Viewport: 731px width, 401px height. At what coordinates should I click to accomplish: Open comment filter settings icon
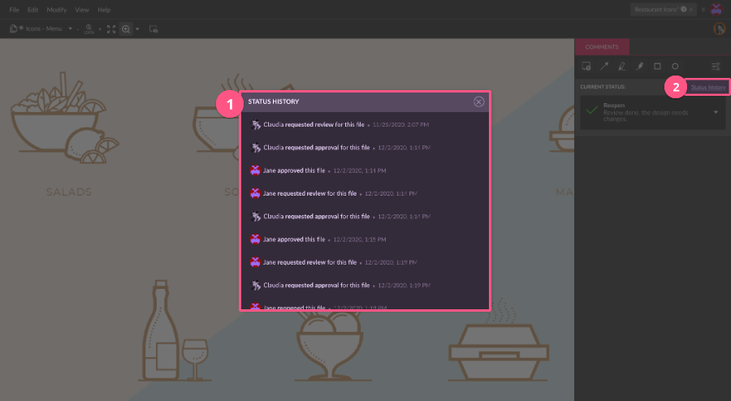tap(716, 66)
